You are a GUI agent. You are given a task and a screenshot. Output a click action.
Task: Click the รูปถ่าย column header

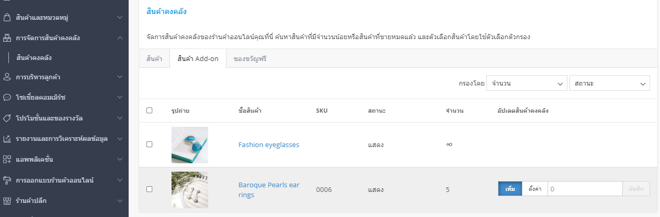pos(180,111)
